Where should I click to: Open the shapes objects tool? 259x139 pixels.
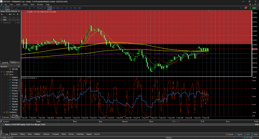38,8
